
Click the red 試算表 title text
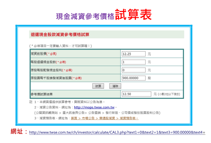pyautogui.click(x=133, y=14)
